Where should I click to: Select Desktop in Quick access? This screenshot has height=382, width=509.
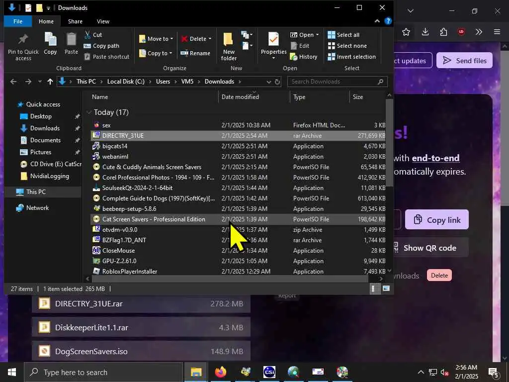coord(41,116)
